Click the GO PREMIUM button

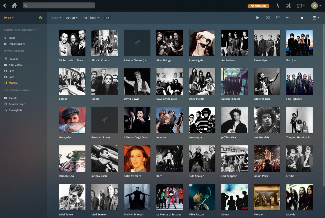258,6
